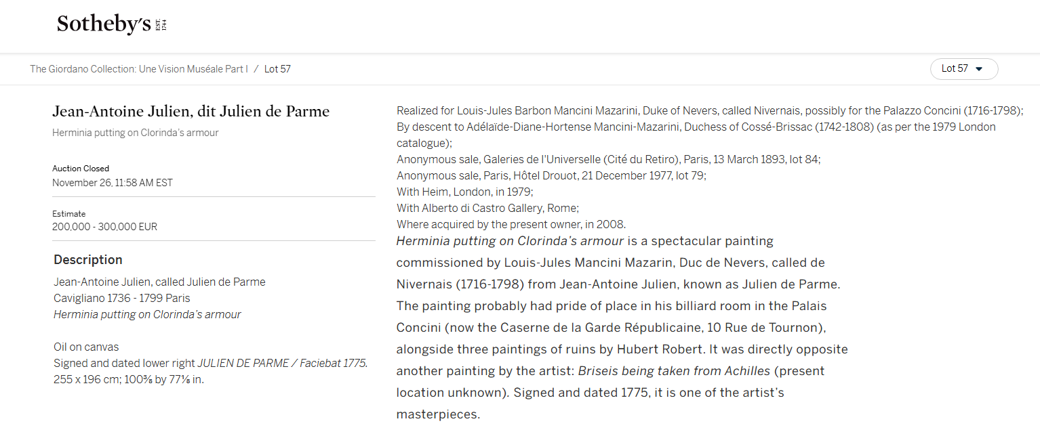Click the Estimate label
Viewport: 1040px width, 434px height.
[69, 214]
